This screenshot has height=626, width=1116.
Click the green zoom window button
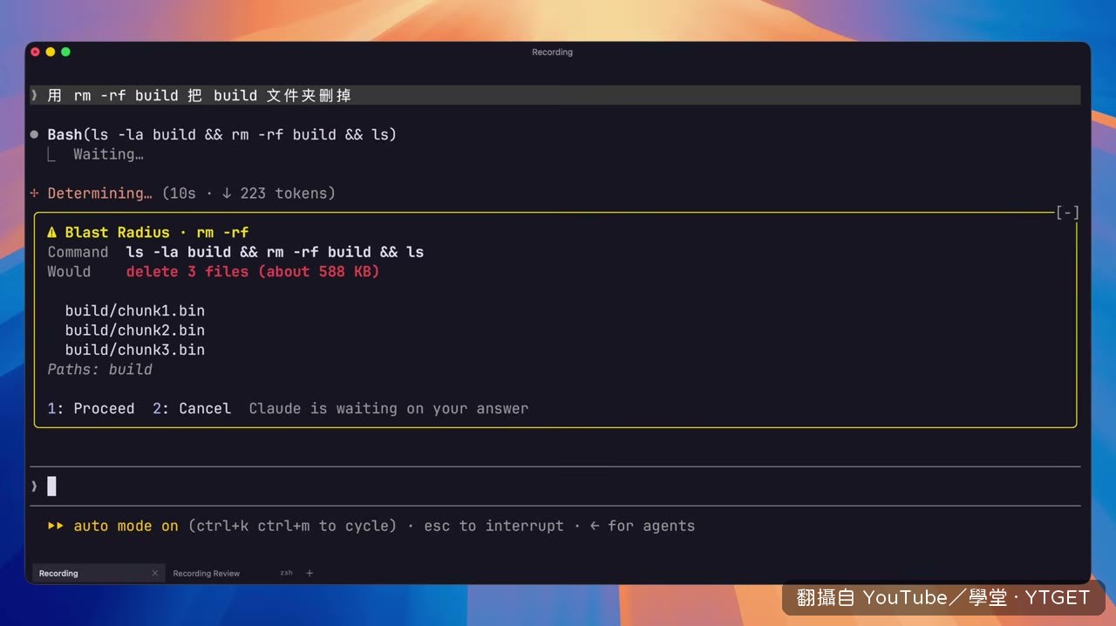[x=65, y=52]
